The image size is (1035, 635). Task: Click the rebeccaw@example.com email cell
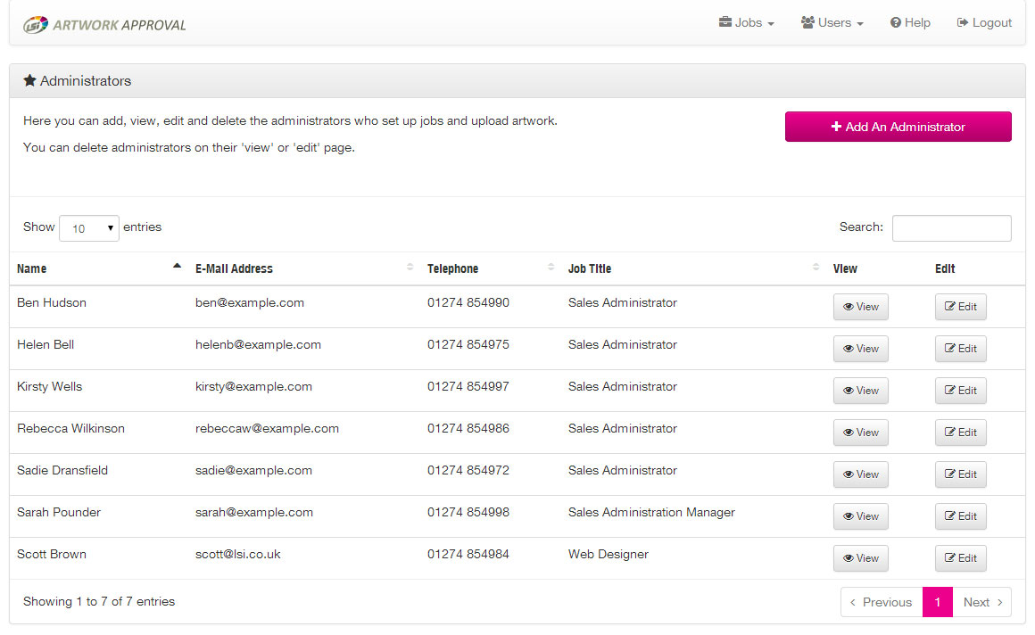(x=267, y=428)
